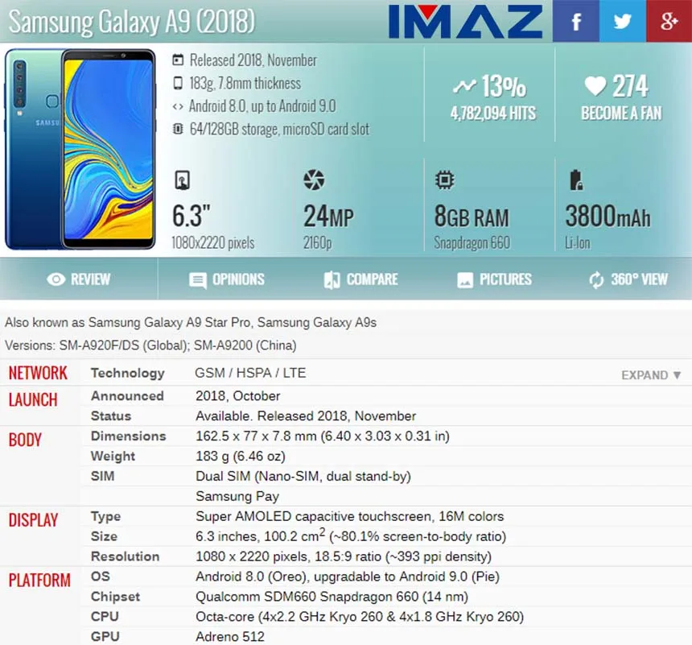692x645 pixels.
Task: Click the Li-Ion battery type label
Action: click(577, 242)
